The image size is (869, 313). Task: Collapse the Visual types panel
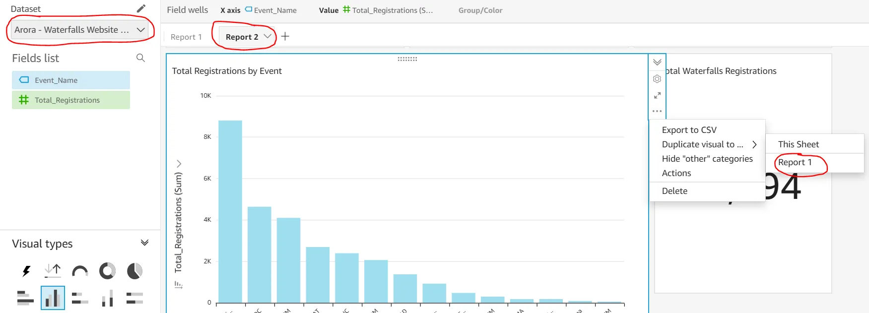144,243
